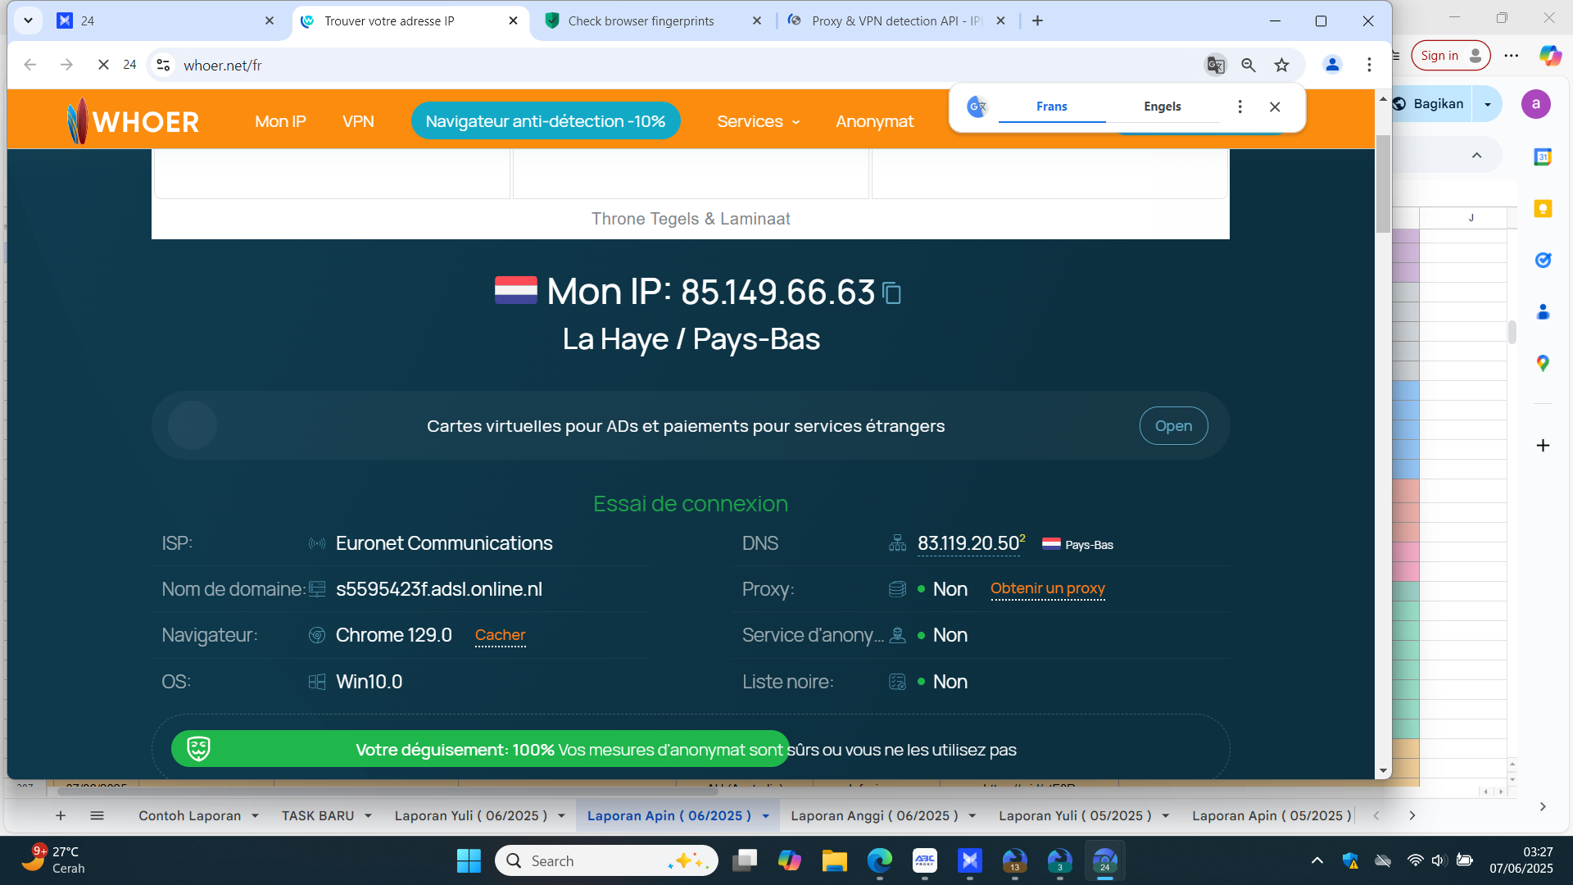Open Laporan Apin (06/2025) tab dropdown

point(765,816)
